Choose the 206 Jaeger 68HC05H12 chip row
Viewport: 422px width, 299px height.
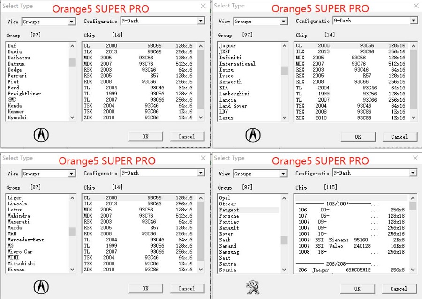click(x=351, y=270)
